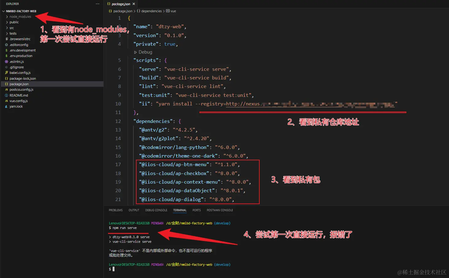The width and height of the screenshot is (449, 278).
Task: Click the "lint" script line in editor
Action: tap(182, 86)
